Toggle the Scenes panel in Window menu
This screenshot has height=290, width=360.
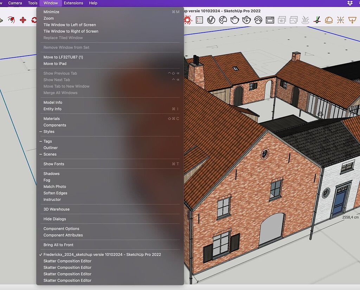pyautogui.click(x=50, y=154)
